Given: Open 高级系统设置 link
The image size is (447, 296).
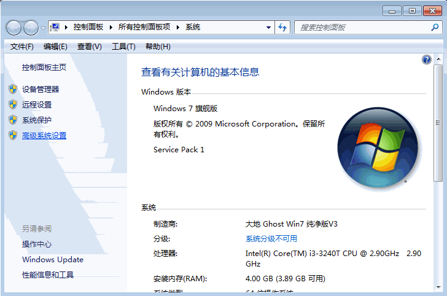Looking at the screenshot, I should tap(44, 136).
